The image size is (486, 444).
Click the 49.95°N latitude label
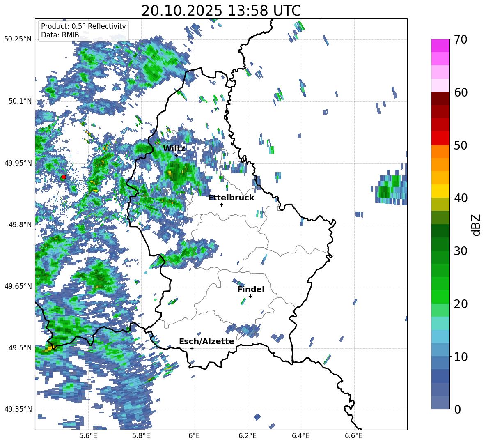18,163
